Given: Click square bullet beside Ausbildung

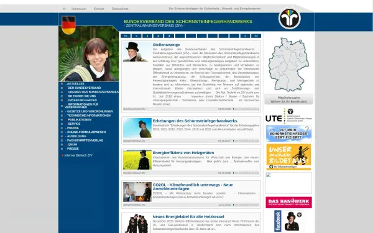Looking at the screenshot, I should pos(62,136).
